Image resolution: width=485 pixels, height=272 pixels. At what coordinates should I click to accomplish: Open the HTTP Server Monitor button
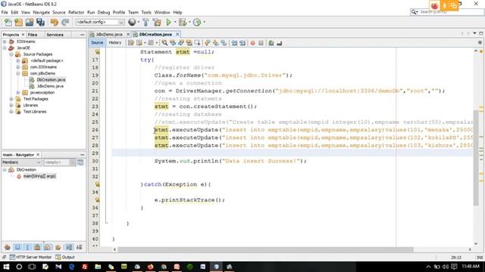30,257
